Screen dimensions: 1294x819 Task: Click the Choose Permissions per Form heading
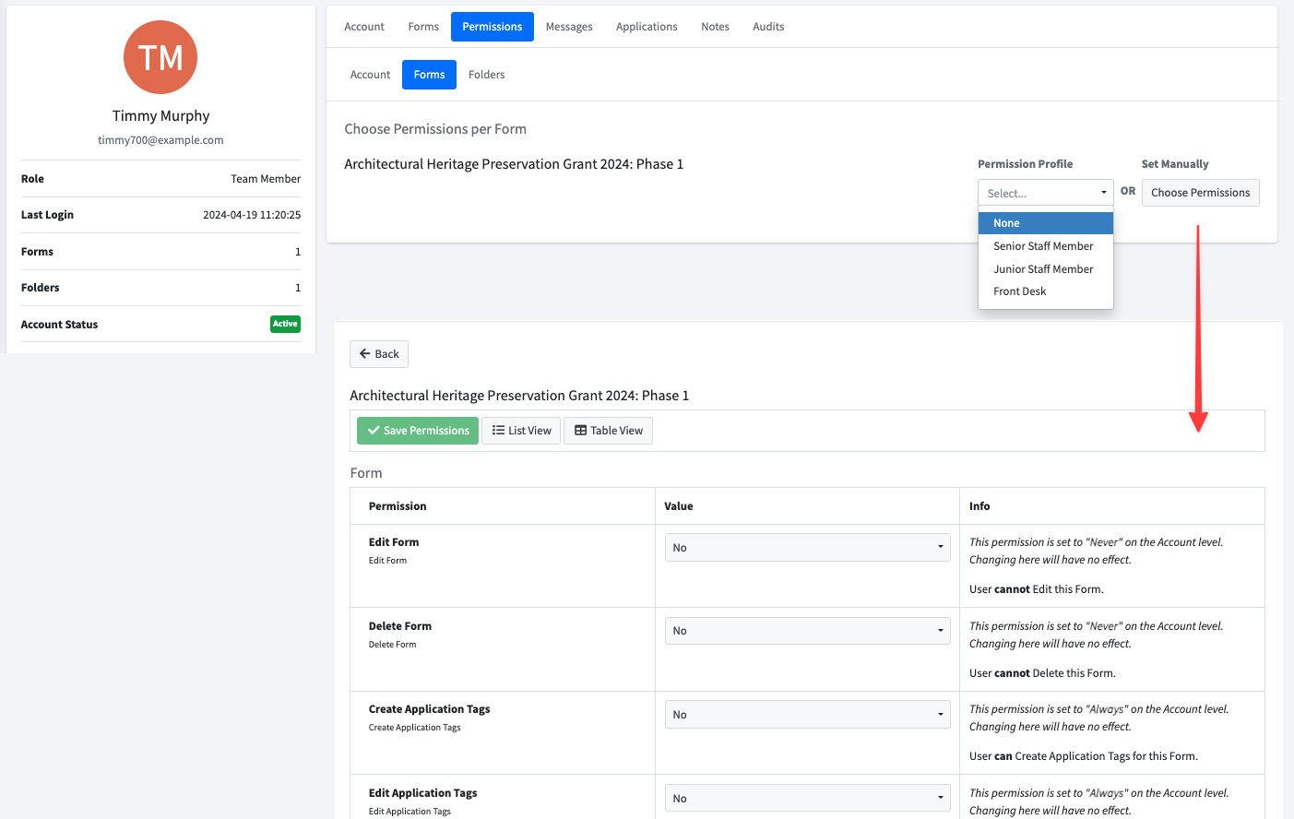coord(435,129)
